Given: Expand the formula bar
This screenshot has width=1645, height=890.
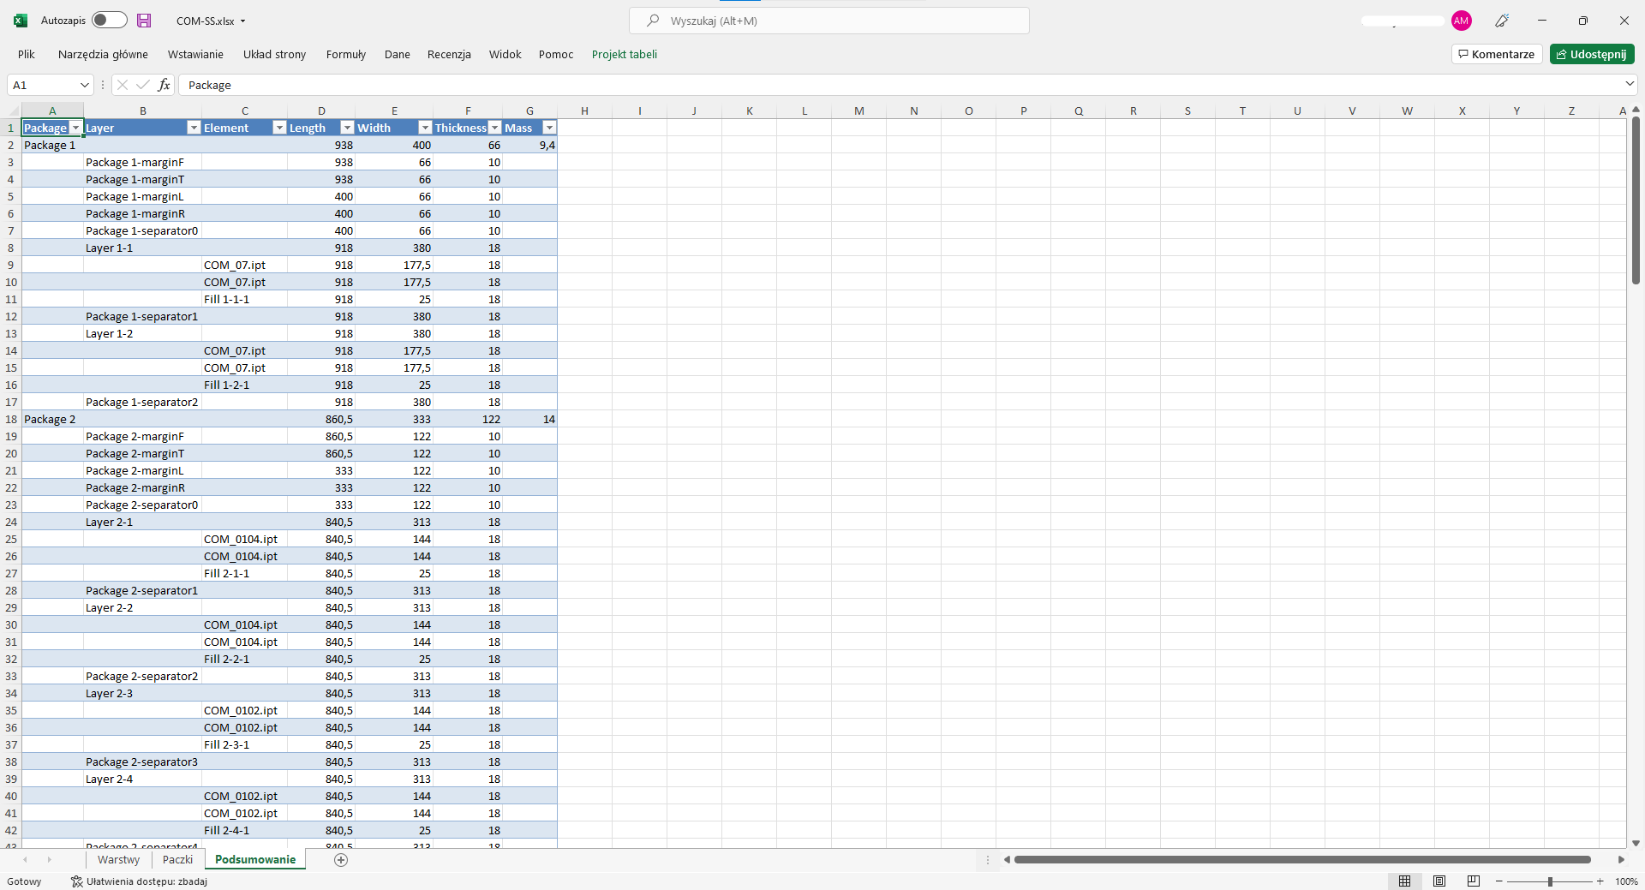Looking at the screenshot, I should click(x=1629, y=84).
